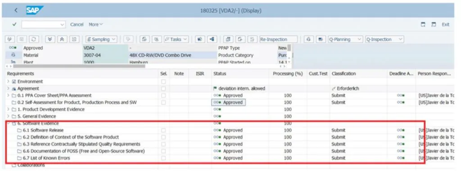Select the 48X CD-RW/DVD Combo Drive cell

172,55
